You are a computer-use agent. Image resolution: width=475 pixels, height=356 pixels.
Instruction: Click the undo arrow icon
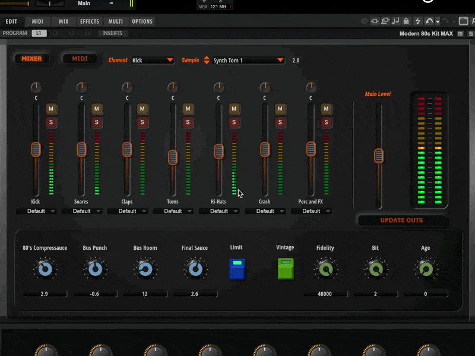[429, 21]
